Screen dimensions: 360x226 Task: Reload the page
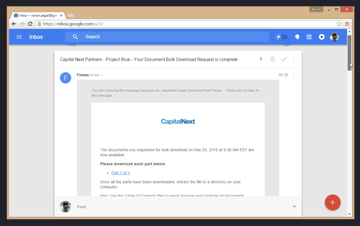point(30,24)
